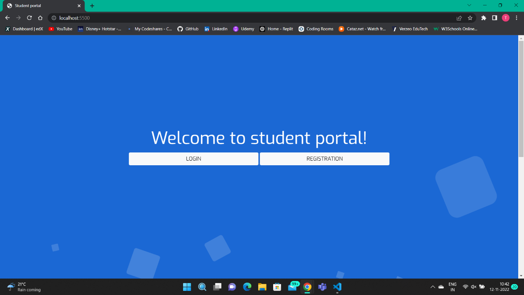Click the Welcome to student portal heading
Screen dimensions: 524x295
[x=259, y=138]
